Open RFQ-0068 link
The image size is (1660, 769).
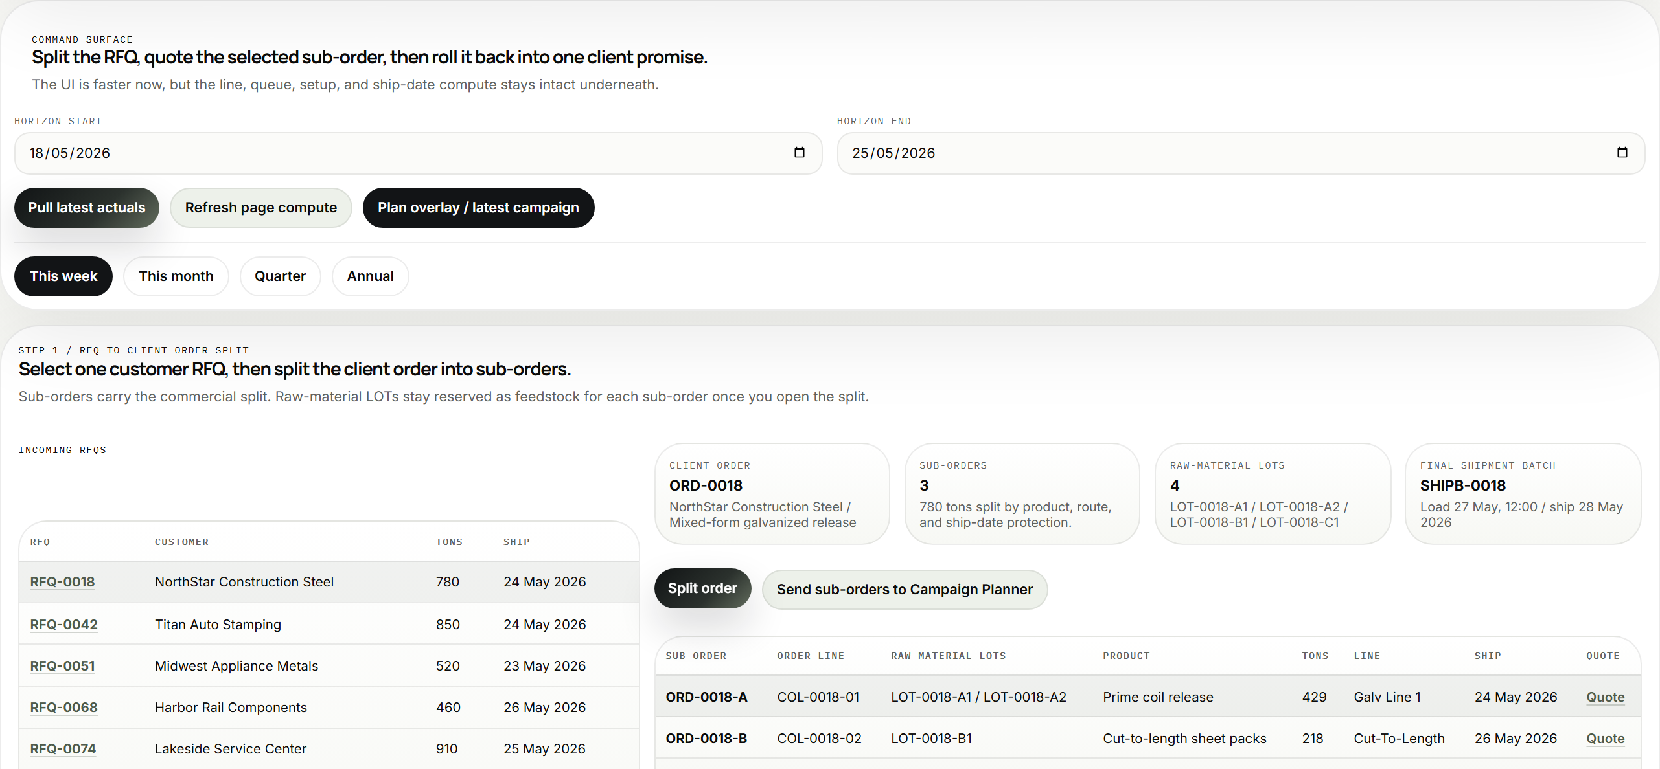63,708
